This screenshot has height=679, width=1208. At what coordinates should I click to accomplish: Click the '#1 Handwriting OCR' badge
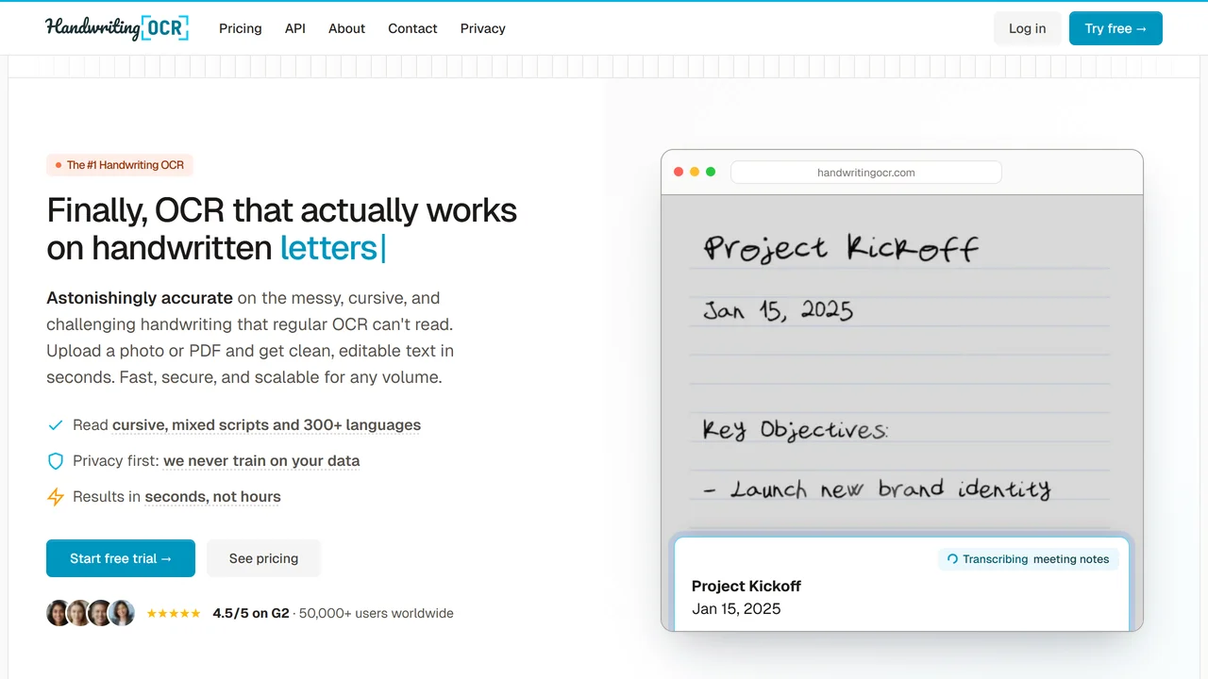tap(120, 165)
